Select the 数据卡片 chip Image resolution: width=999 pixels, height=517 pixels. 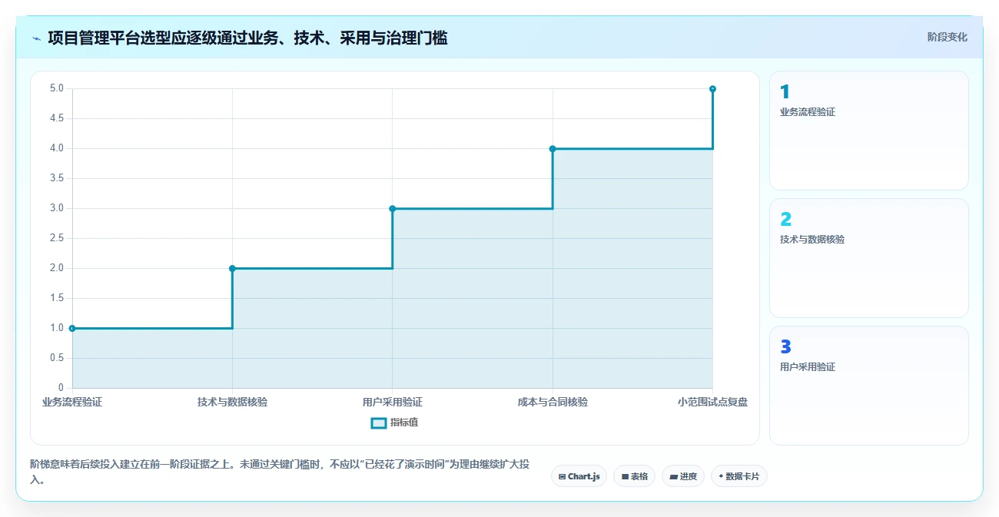pyautogui.click(x=738, y=476)
